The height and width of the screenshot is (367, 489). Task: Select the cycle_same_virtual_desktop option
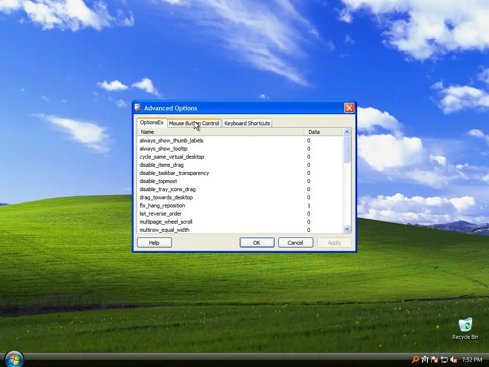(x=240, y=157)
